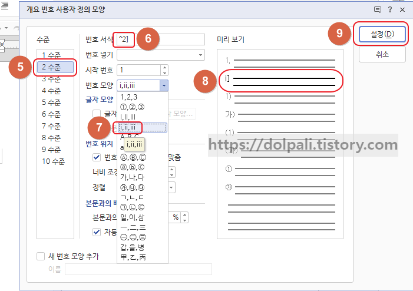Viewport: 413px width, 291px height.
Task: Decrease 본문과의 간격 percent value
Action: [184, 220]
